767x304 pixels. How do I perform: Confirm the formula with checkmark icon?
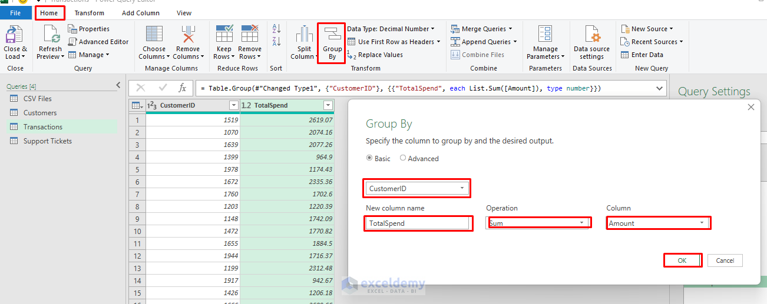pyautogui.click(x=163, y=88)
